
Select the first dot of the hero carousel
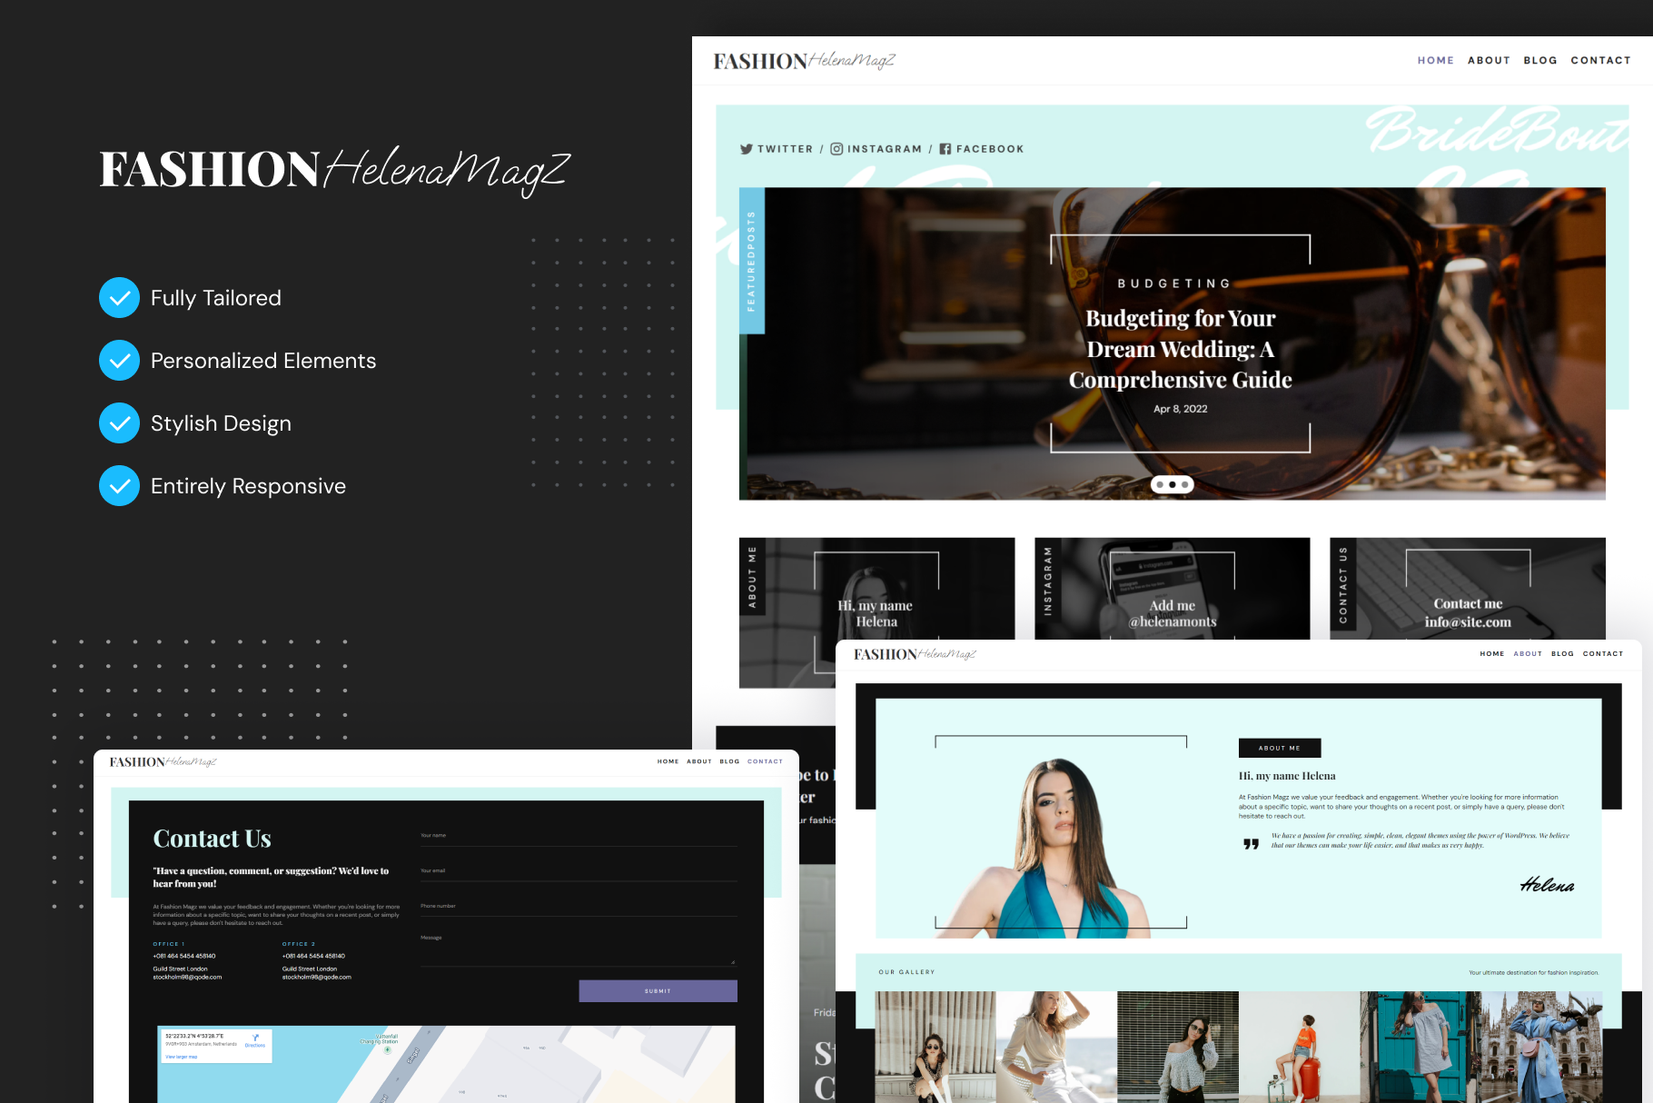[x=1160, y=485]
